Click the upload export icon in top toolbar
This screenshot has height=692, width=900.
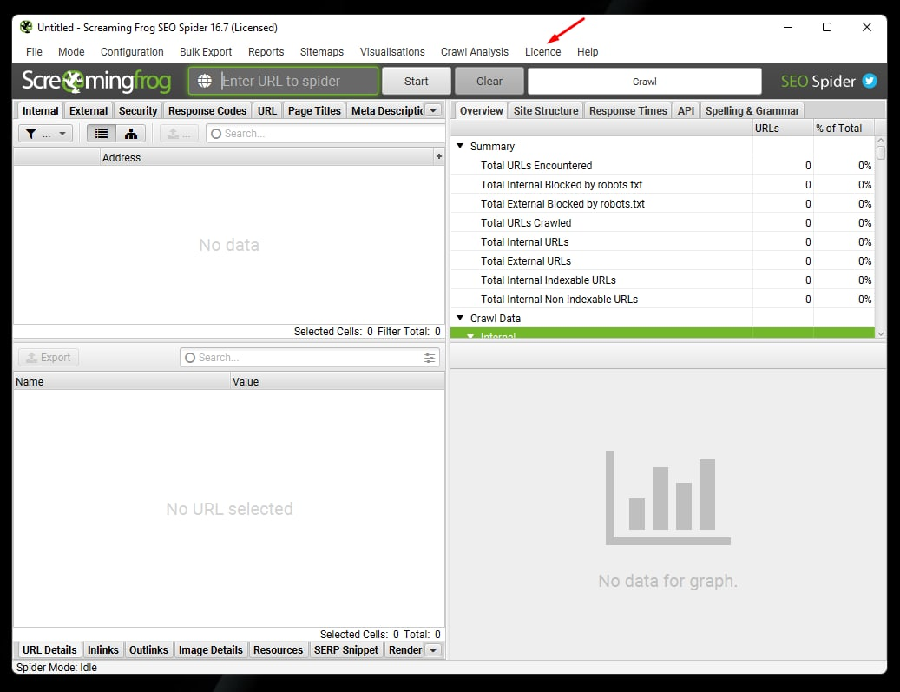[x=179, y=134]
